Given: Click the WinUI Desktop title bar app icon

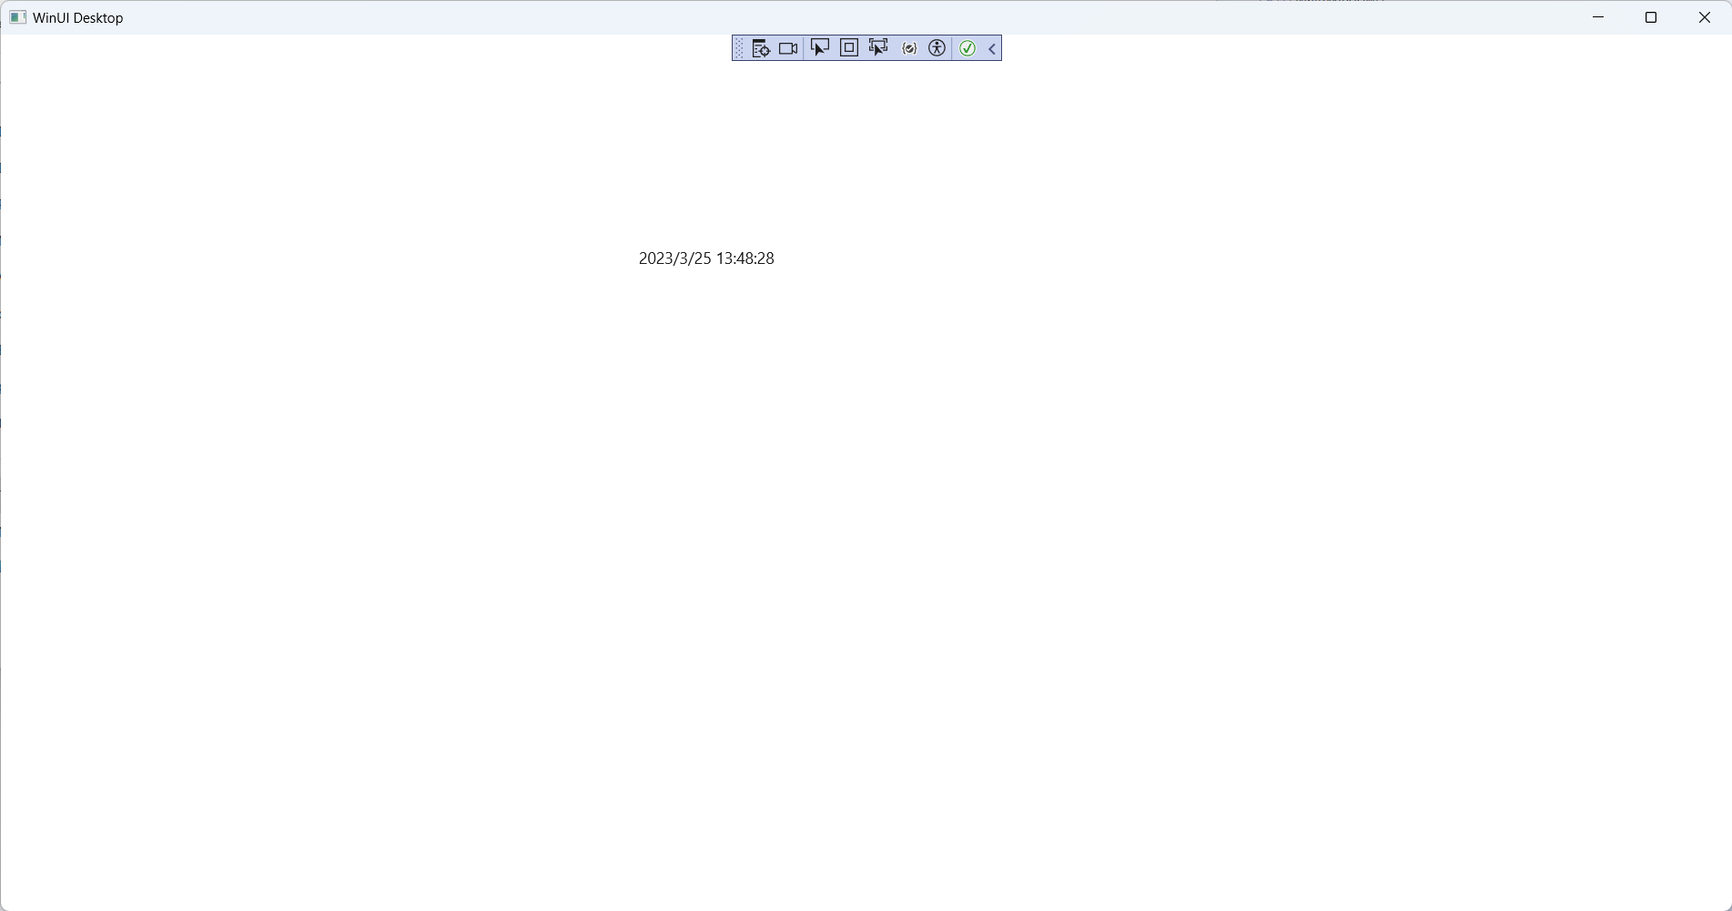Looking at the screenshot, I should coord(18,16).
